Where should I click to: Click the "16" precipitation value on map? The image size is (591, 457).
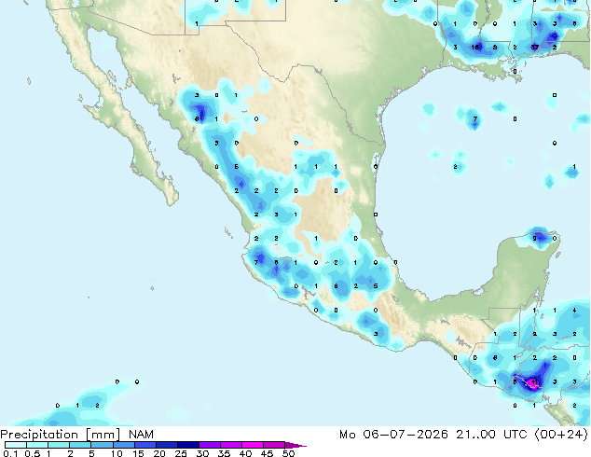475,48
